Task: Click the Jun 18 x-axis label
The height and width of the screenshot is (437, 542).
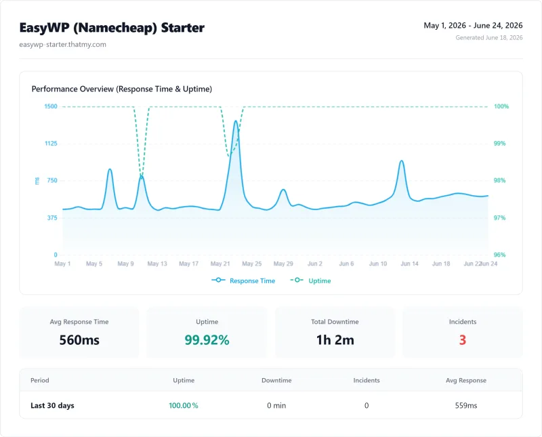Action: coord(441,264)
